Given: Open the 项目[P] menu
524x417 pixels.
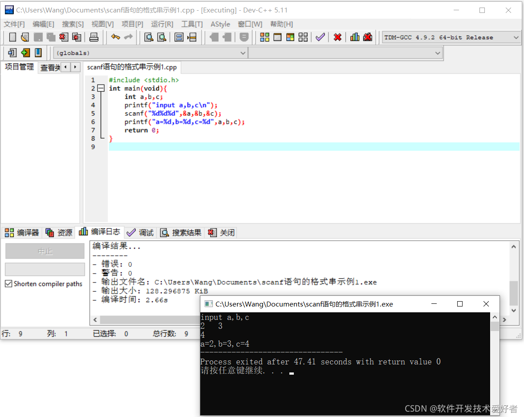Looking at the screenshot, I should [x=132, y=24].
